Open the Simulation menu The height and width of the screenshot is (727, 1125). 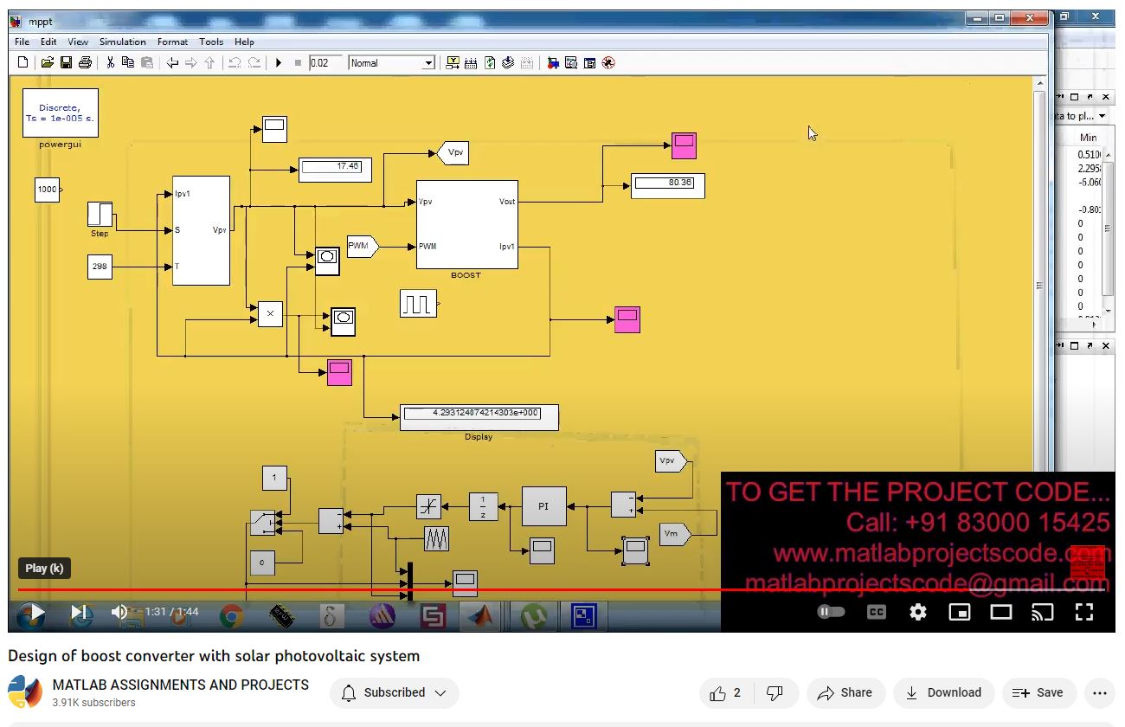pos(122,42)
